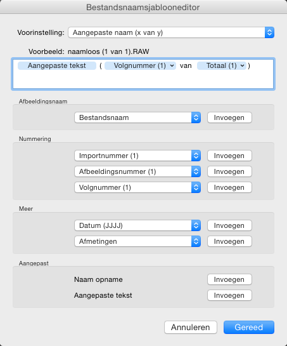Select the Aangepaste tekst token
287x346 pixels.
[x=57, y=66]
